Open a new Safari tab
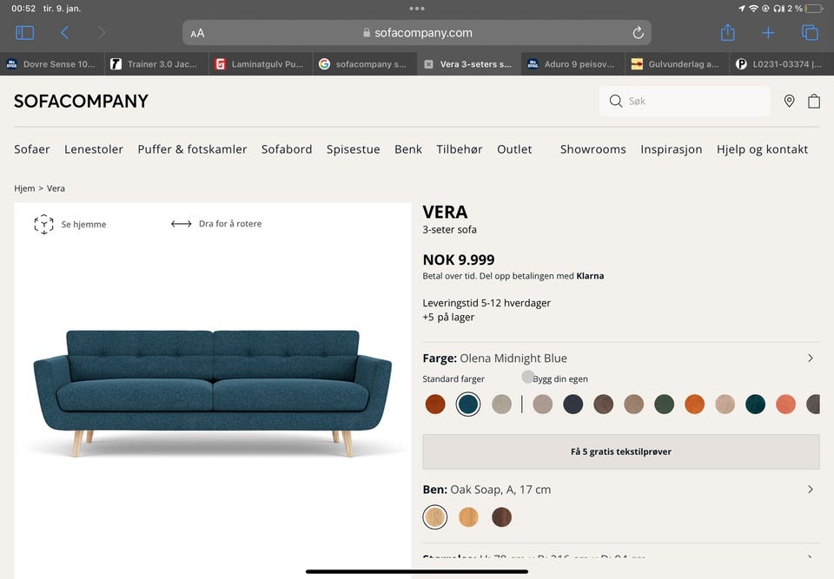 tap(768, 33)
